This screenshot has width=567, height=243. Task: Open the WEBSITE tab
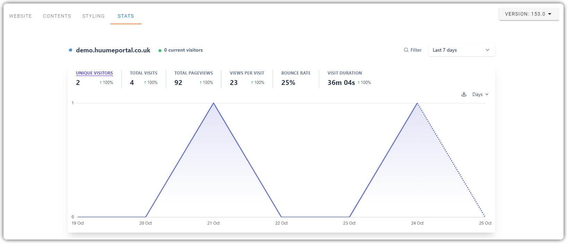click(x=20, y=16)
